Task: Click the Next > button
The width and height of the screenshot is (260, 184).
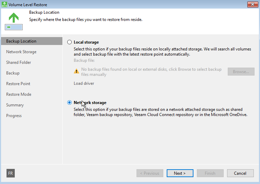Action: tap(180, 173)
